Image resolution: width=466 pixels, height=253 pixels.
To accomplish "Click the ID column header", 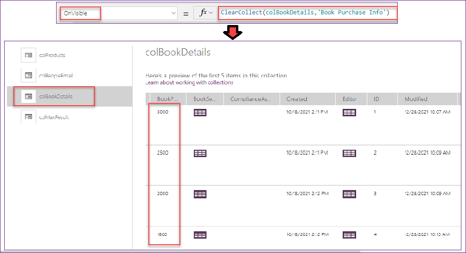I will pyautogui.click(x=382, y=99).
